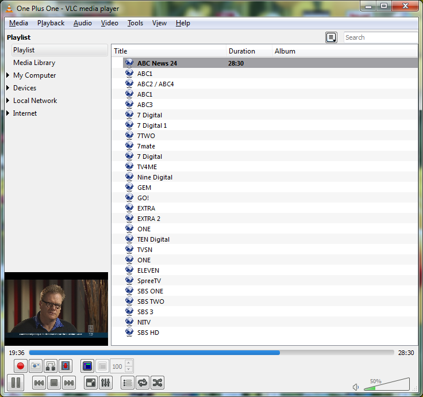The width and height of the screenshot is (423, 397).
Task: Select the ABC2 / ABC4 channel
Action: pyautogui.click(x=155, y=84)
